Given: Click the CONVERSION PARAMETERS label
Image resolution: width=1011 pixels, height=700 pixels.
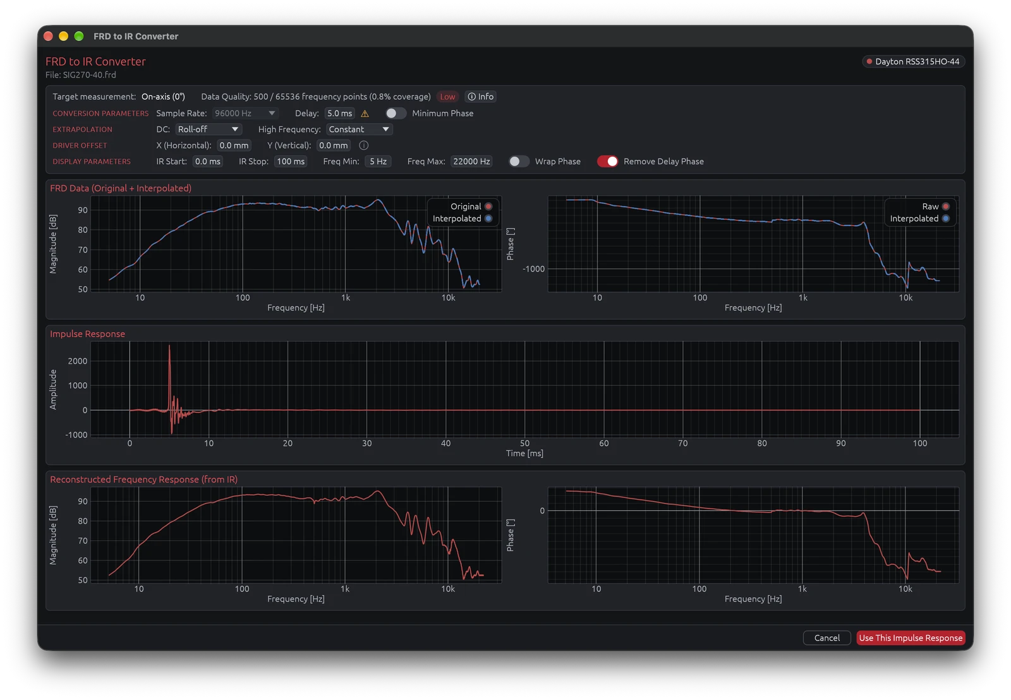Looking at the screenshot, I should click(100, 114).
